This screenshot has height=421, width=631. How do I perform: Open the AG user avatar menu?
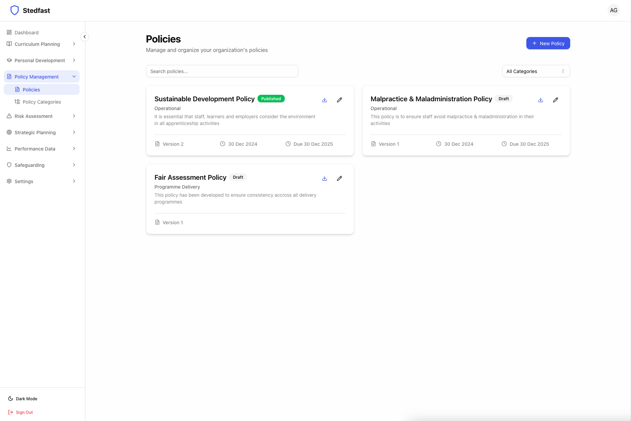pos(613,11)
